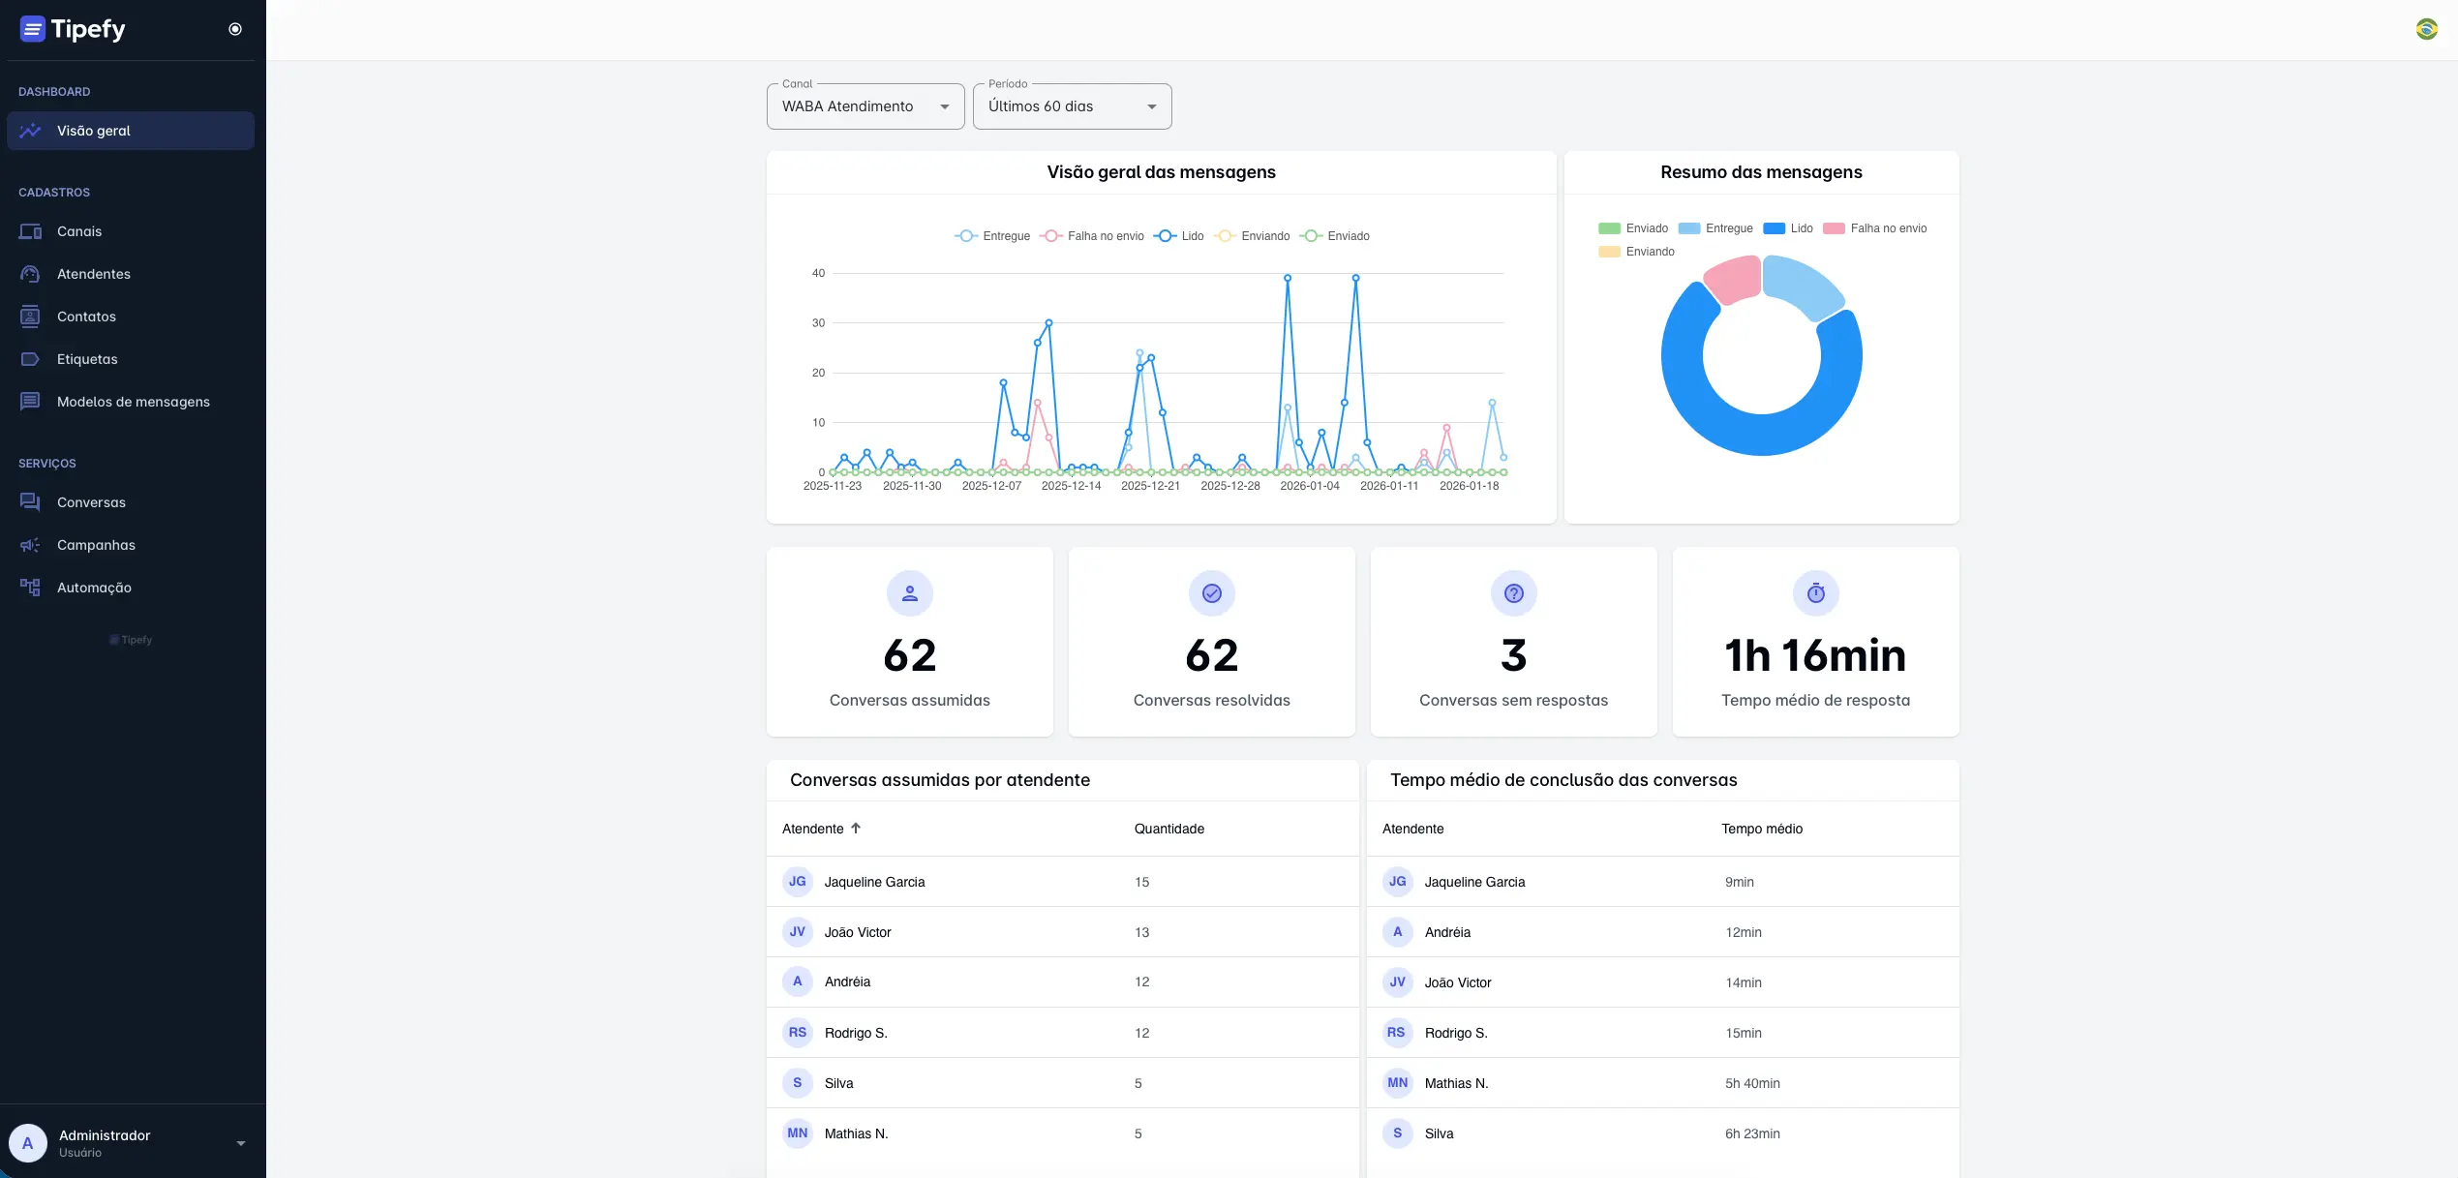Select the Etiquetas tag icon
2458x1178 pixels.
[x=30, y=359]
